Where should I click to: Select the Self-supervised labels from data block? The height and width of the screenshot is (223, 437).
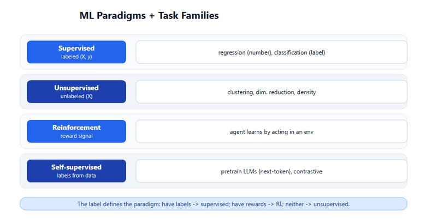point(76,171)
